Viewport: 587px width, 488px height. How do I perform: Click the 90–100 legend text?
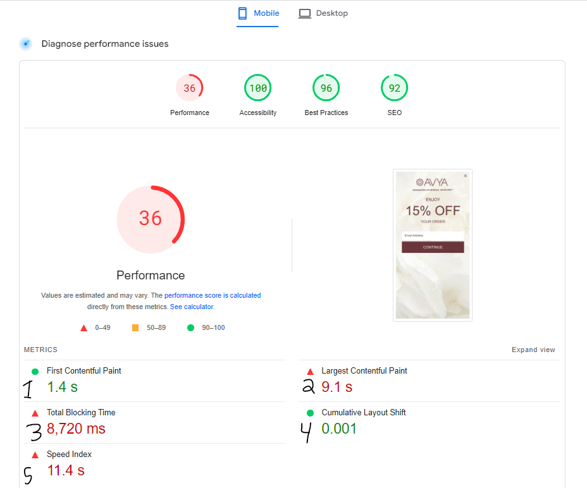[213, 328]
